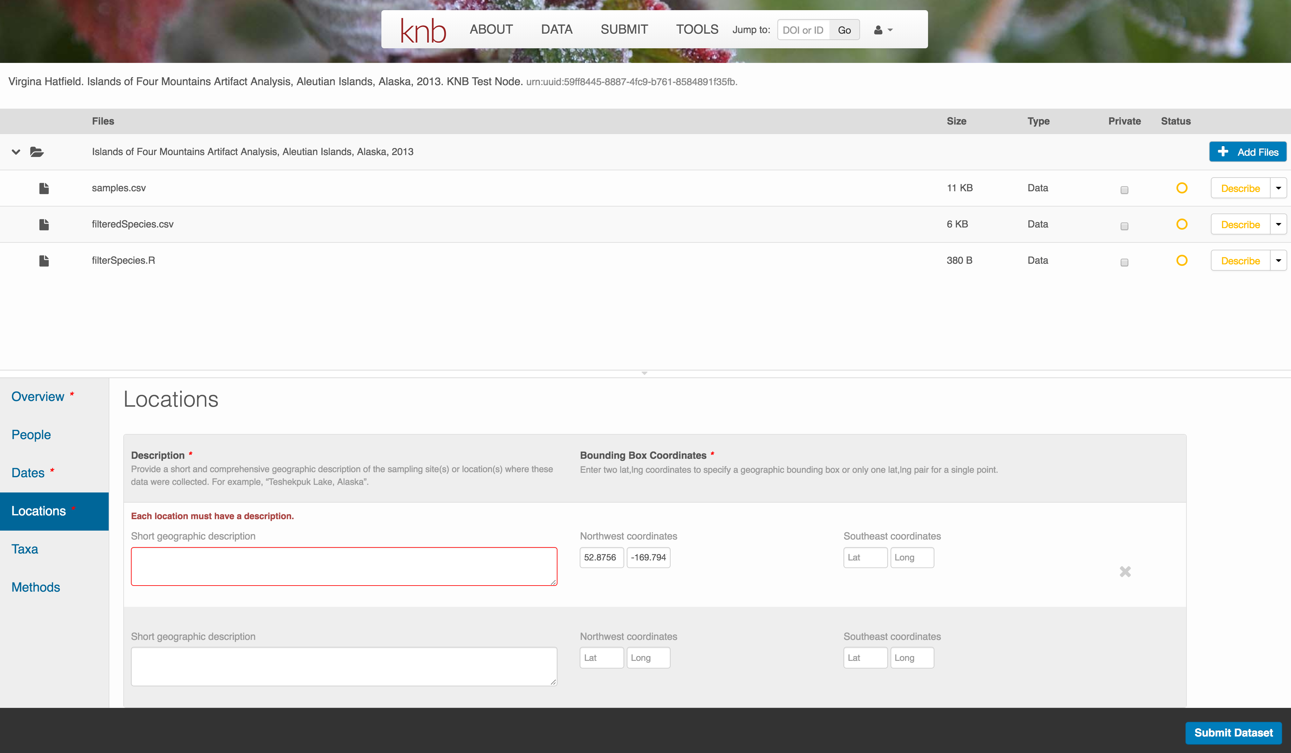Screen dimensions: 1291x753
Task: Focus the DOI or ID jump field
Action: (804, 30)
